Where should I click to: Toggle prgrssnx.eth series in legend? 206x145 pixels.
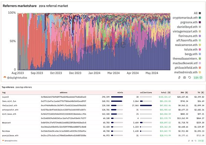(190, 22)
